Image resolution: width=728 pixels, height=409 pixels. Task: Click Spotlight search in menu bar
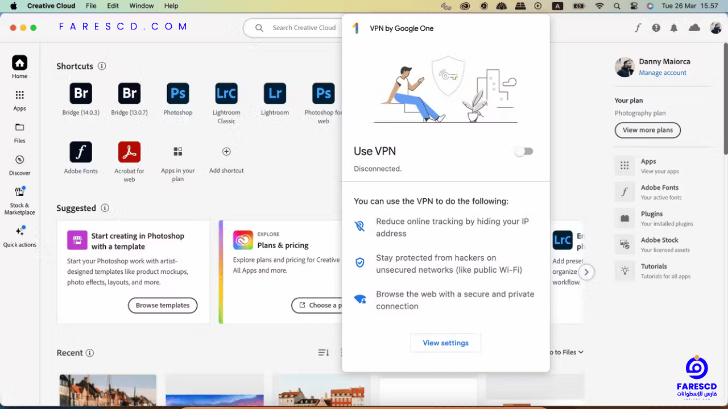[x=617, y=6]
